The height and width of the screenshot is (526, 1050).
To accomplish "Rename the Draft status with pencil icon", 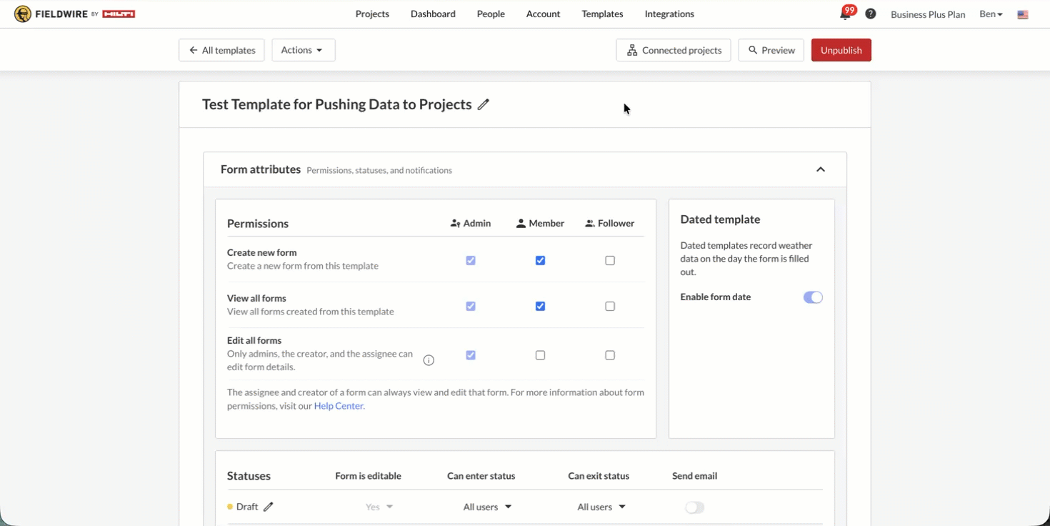I will [269, 507].
